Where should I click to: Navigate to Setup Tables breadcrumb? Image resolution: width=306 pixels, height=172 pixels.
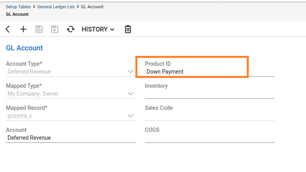click(19, 7)
